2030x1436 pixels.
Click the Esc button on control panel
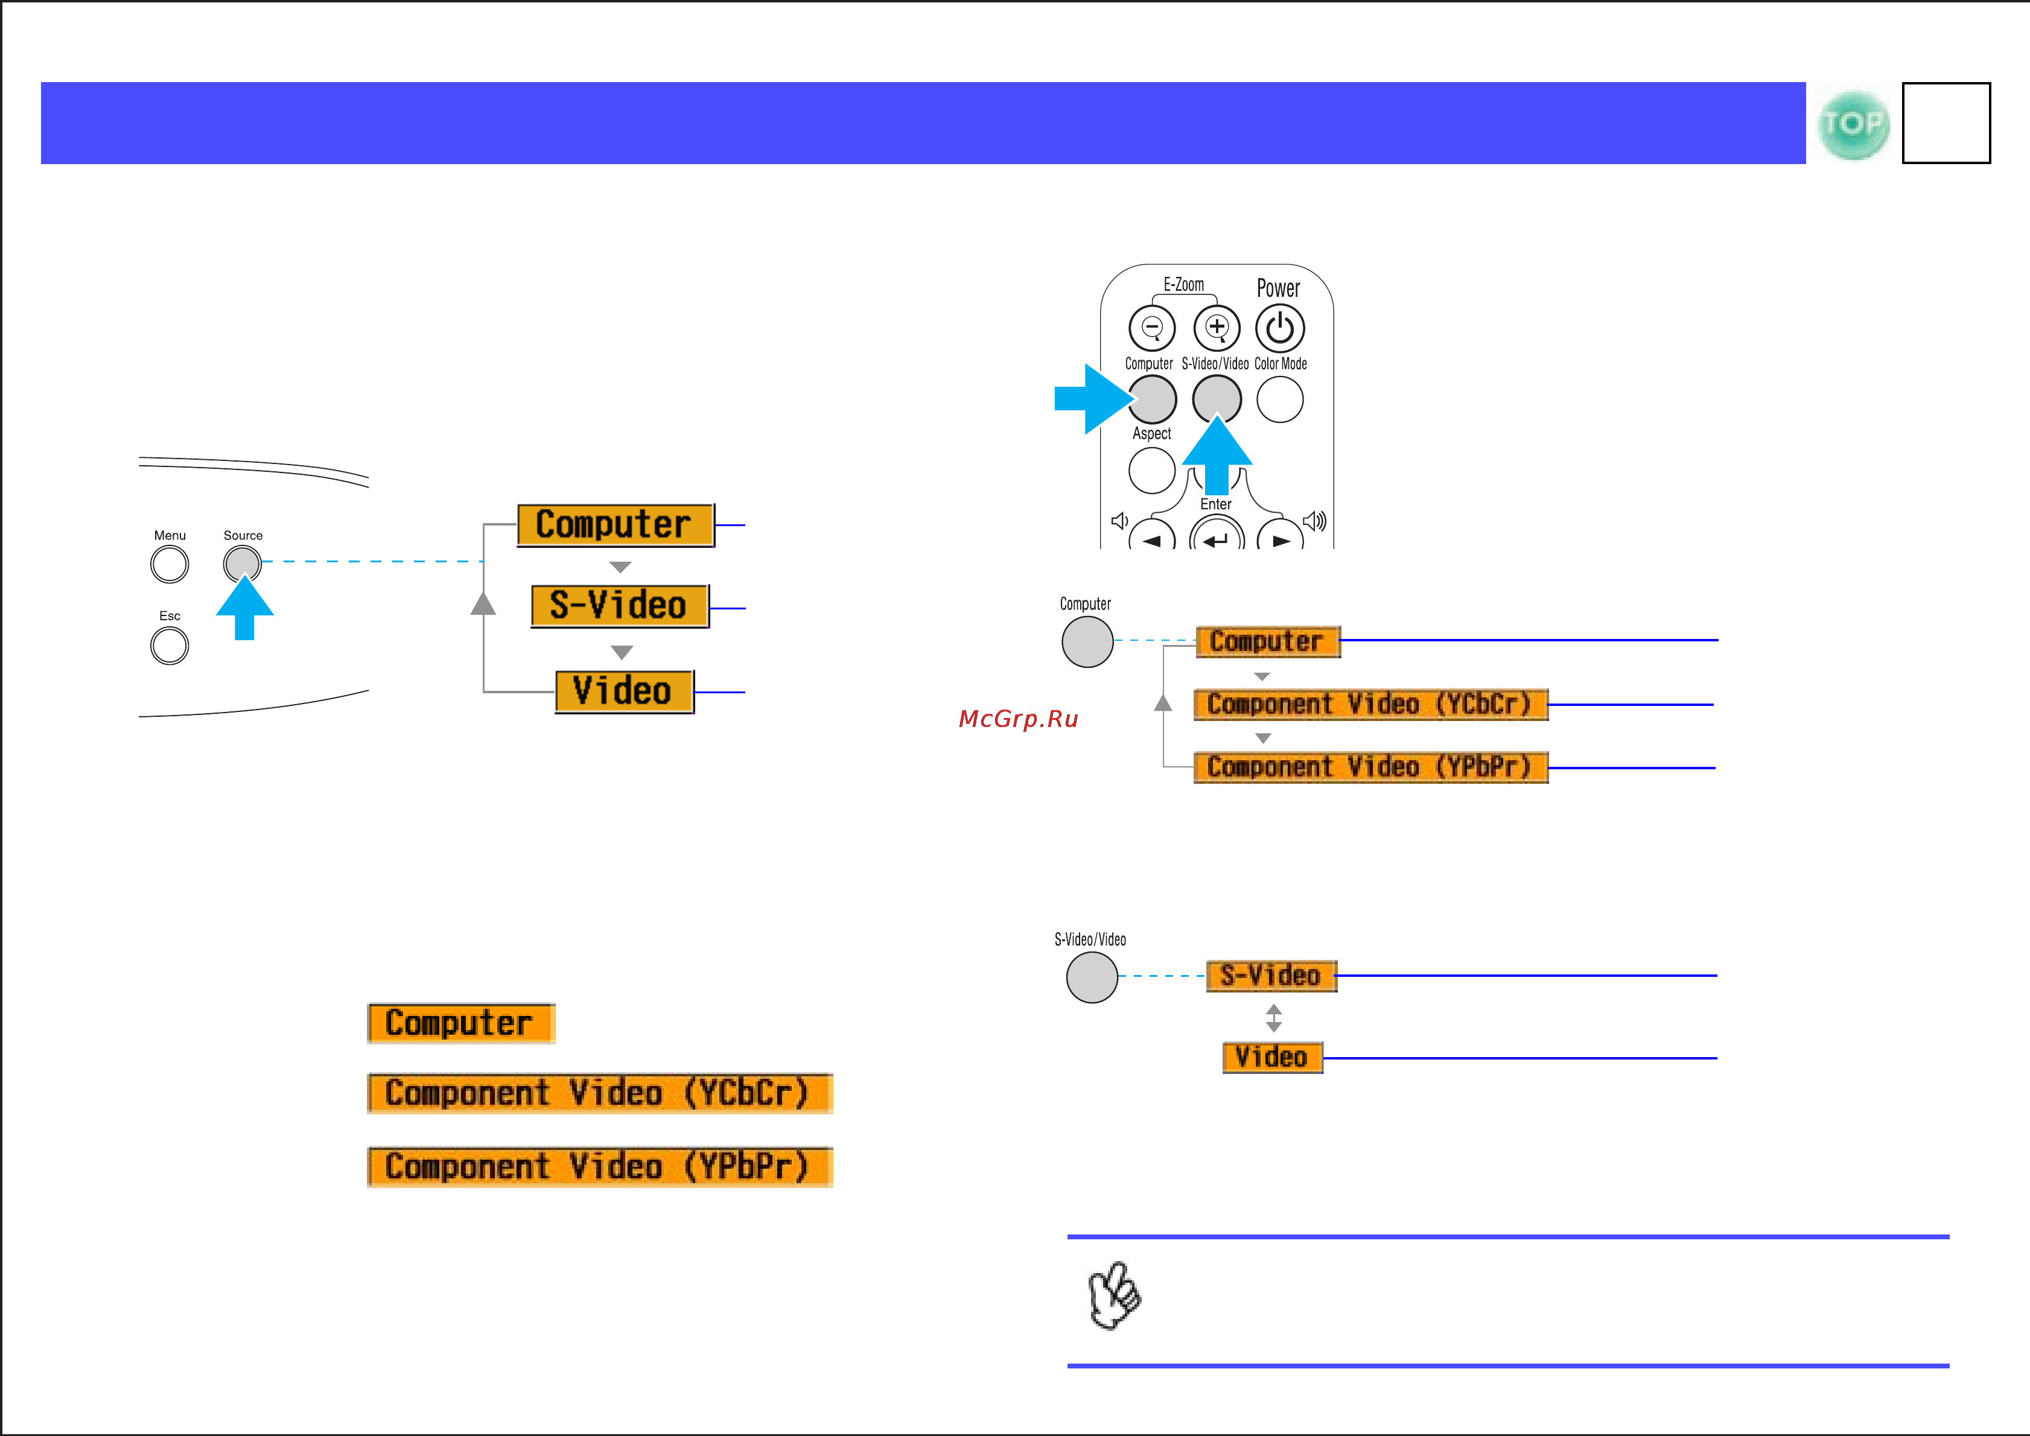tap(170, 646)
